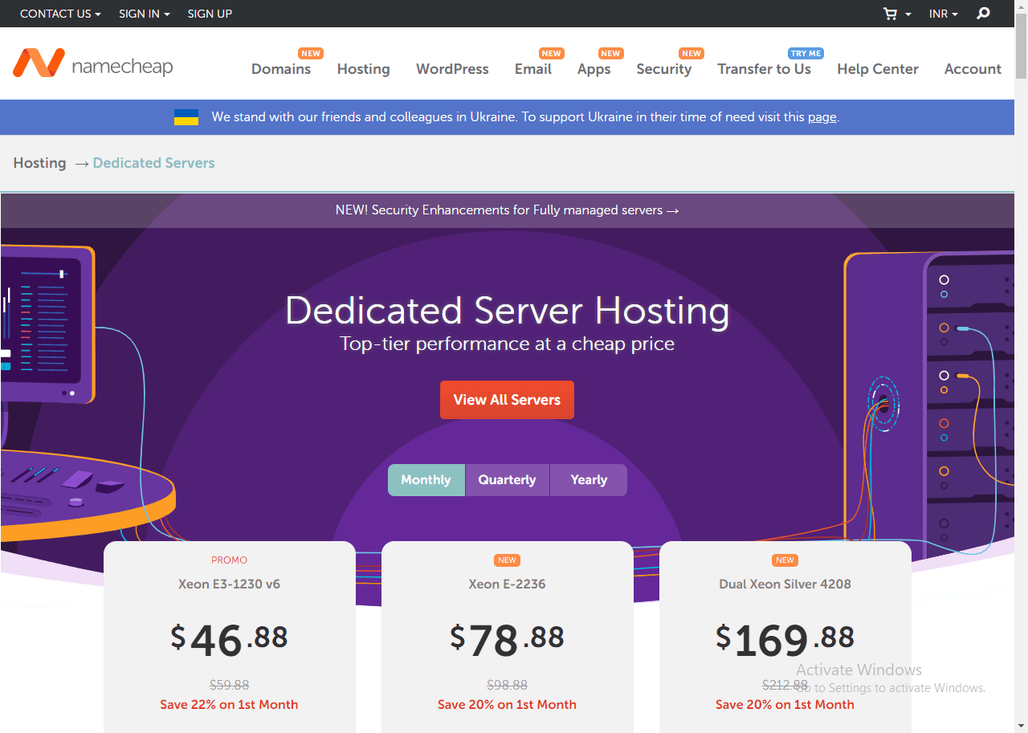Click the TRY ME badge above Transfer
1028x733 pixels.
pyautogui.click(x=806, y=54)
